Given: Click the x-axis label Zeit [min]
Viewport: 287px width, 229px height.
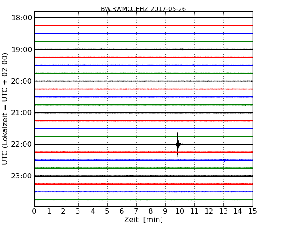Looking at the screenshot, I should 143,219.
